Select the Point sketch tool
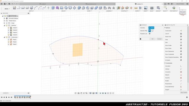189x106 pixels. (48, 8)
